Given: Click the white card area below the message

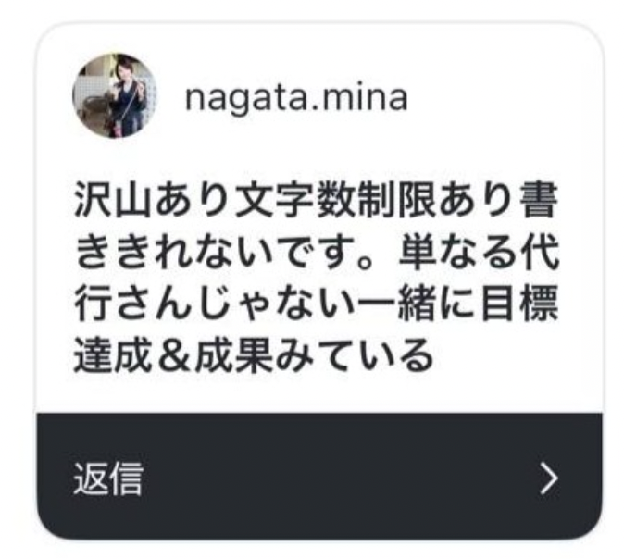Looking at the screenshot, I should [319, 393].
